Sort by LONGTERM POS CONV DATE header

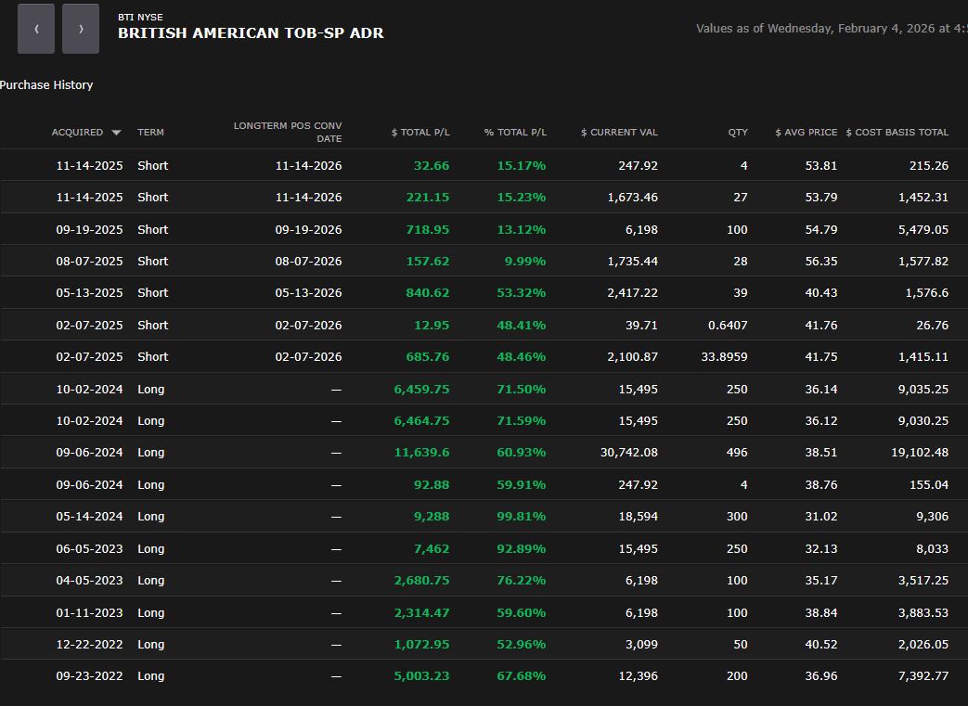click(x=288, y=132)
